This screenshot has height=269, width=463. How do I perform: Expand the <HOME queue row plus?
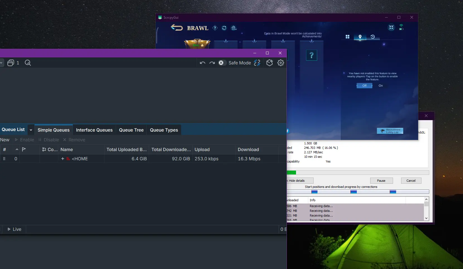(x=63, y=159)
